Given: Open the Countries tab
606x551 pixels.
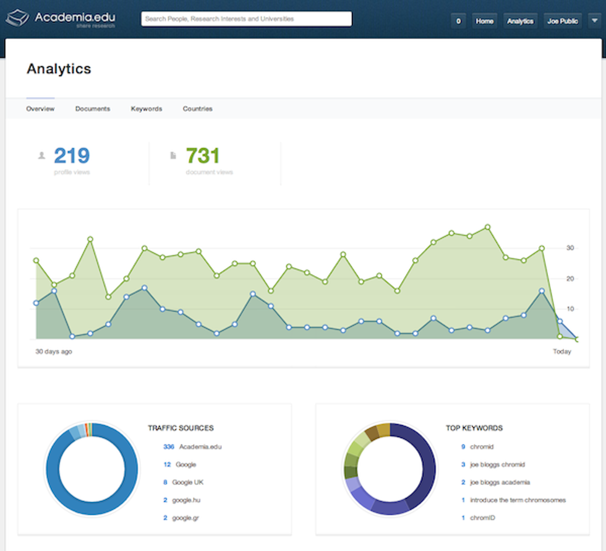Looking at the screenshot, I should pos(197,108).
